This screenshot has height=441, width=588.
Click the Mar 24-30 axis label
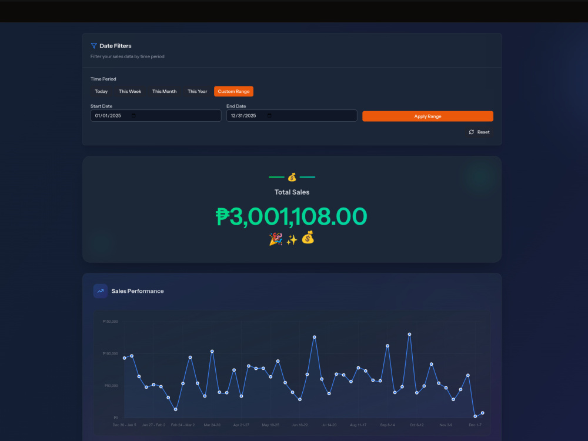(x=212, y=425)
